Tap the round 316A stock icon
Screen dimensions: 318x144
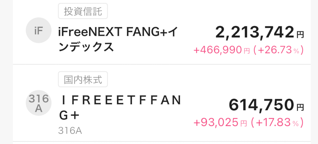coord(38,104)
